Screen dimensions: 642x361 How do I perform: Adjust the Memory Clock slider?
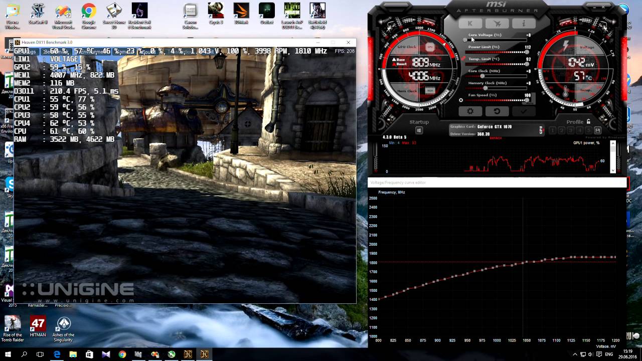(496, 88)
